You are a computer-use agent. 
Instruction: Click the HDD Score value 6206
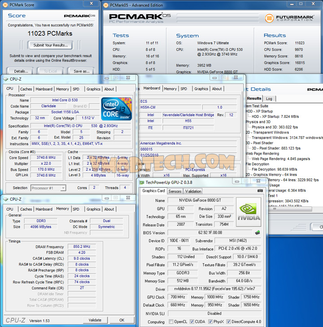click(x=299, y=69)
